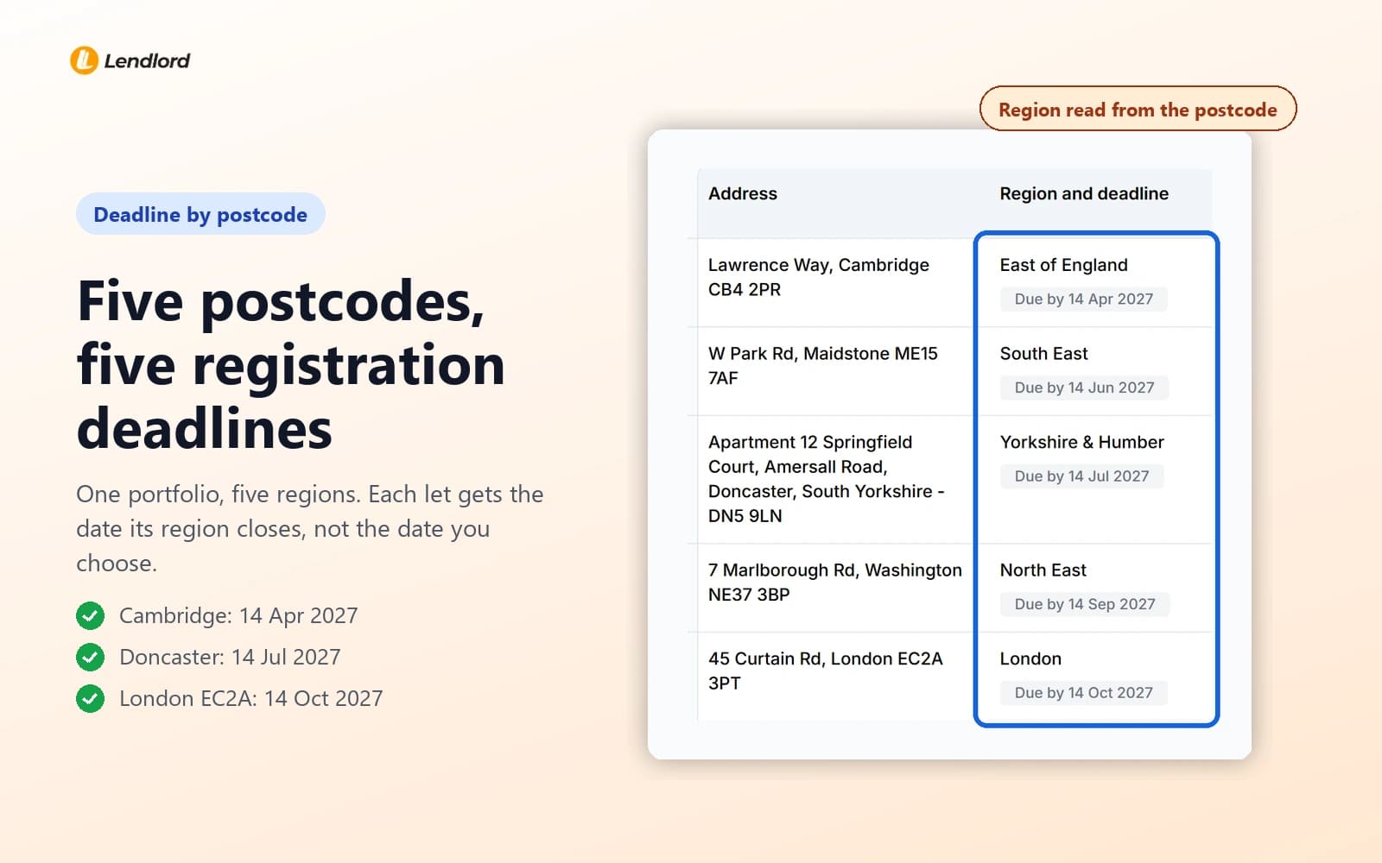Click the 'Address' column header

(x=743, y=193)
